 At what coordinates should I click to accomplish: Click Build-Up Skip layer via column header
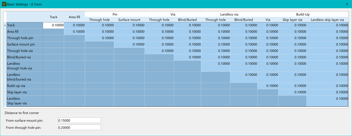pyautogui.click(x=293, y=20)
